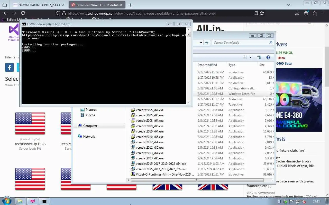
Task: Select Pictures in the navigation pane
Action: pos(91,110)
